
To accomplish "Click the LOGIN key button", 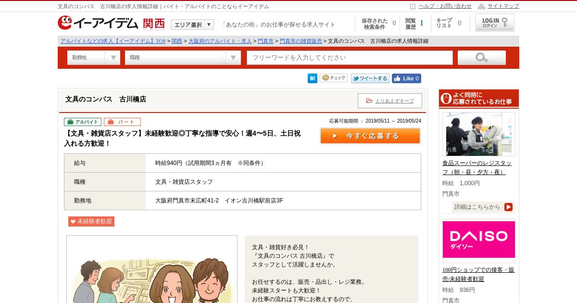I will [495, 23].
